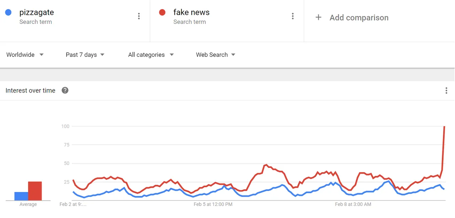
Task: Click the red fake news color dot
Action: tap(162, 12)
